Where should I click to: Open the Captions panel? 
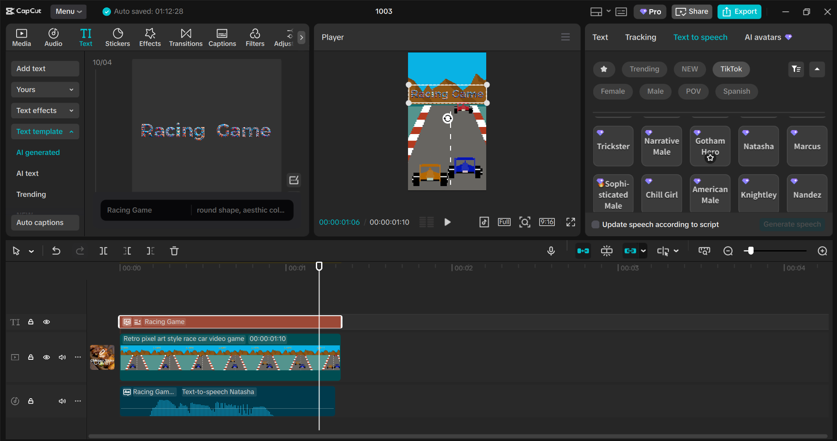(x=222, y=37)
